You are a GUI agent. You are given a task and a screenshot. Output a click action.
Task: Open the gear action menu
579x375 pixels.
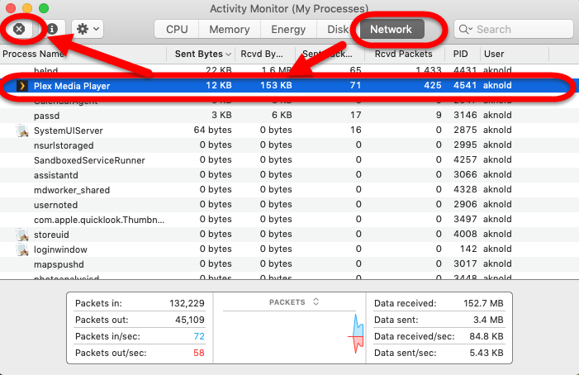coord(87,29)
